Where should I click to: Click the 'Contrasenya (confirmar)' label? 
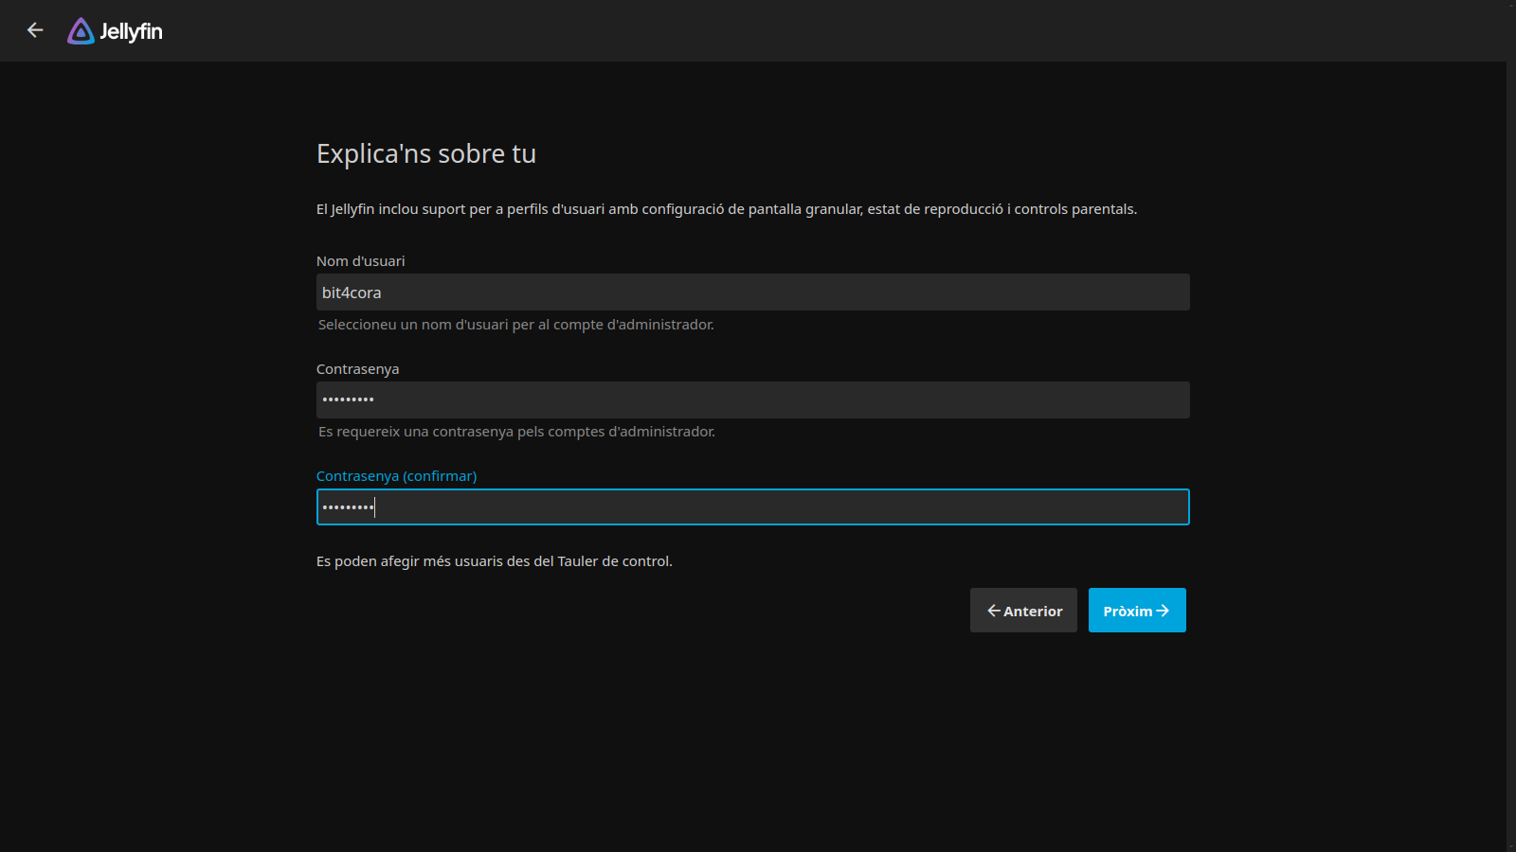coord(397,476)
